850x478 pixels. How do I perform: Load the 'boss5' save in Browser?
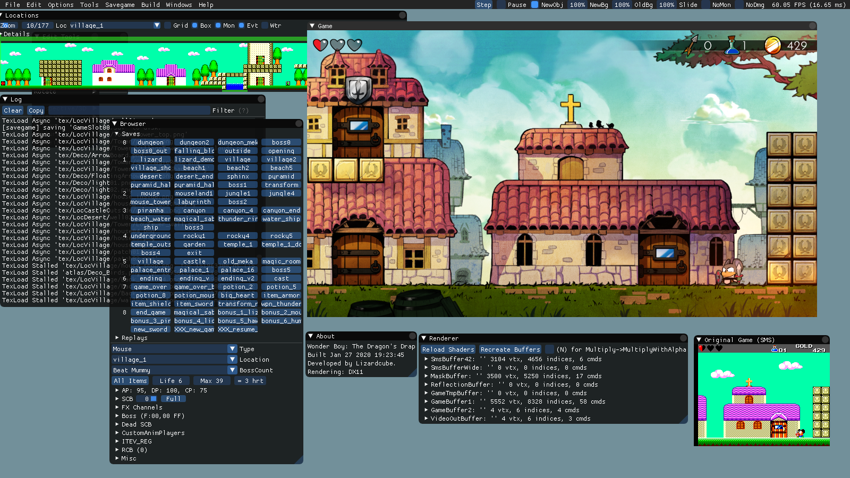click(281, 270)
